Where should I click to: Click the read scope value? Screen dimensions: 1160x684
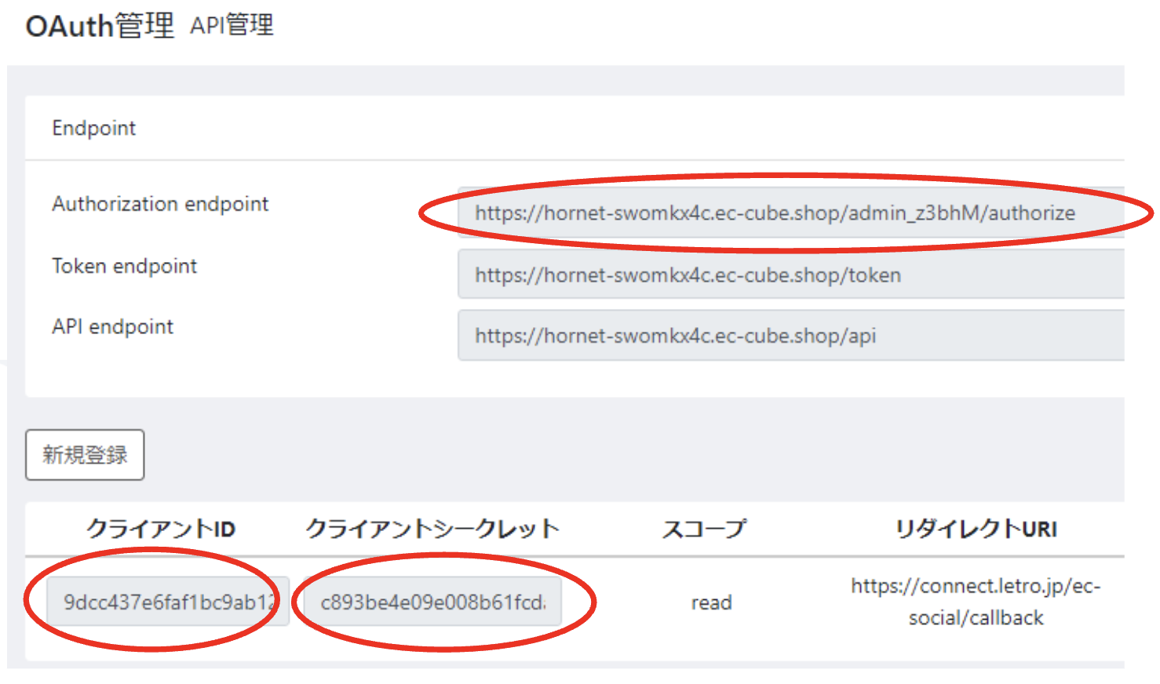[710, 602]
